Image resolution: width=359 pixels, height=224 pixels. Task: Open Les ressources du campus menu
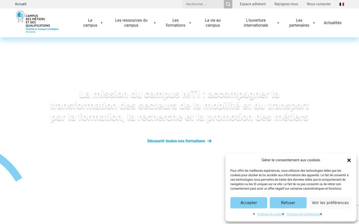[131, 23]
